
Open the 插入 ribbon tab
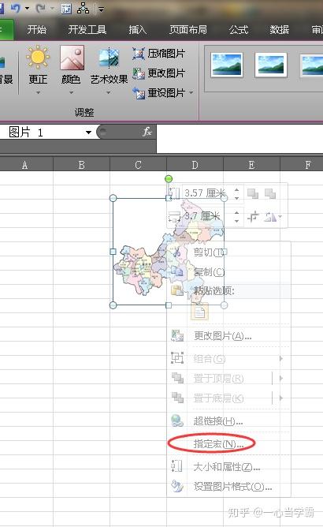point(138,30)
